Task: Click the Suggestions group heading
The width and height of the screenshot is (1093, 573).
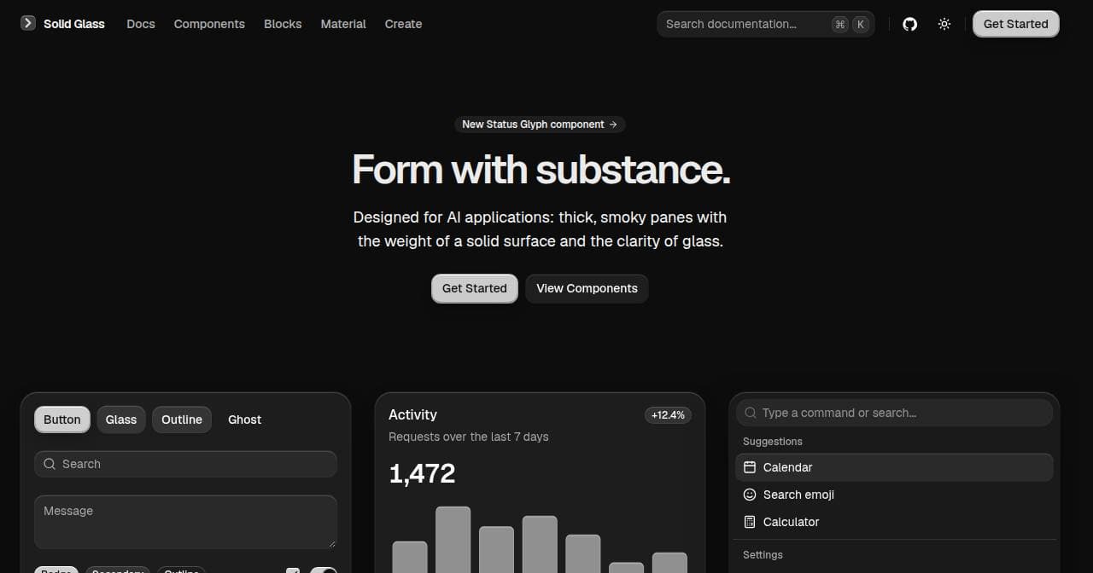Action: click(773, 442)
